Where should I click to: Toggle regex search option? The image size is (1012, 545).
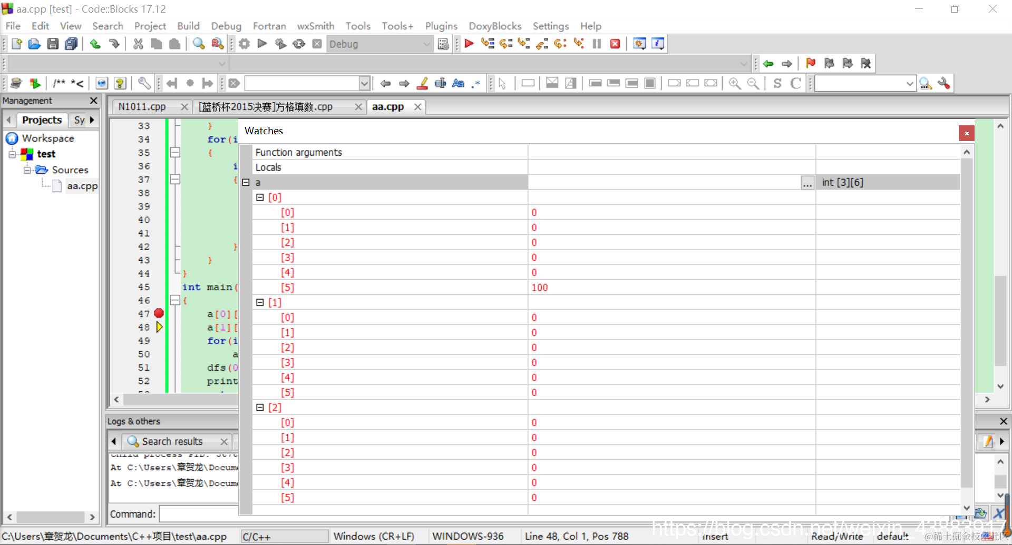tap(476, 83)
